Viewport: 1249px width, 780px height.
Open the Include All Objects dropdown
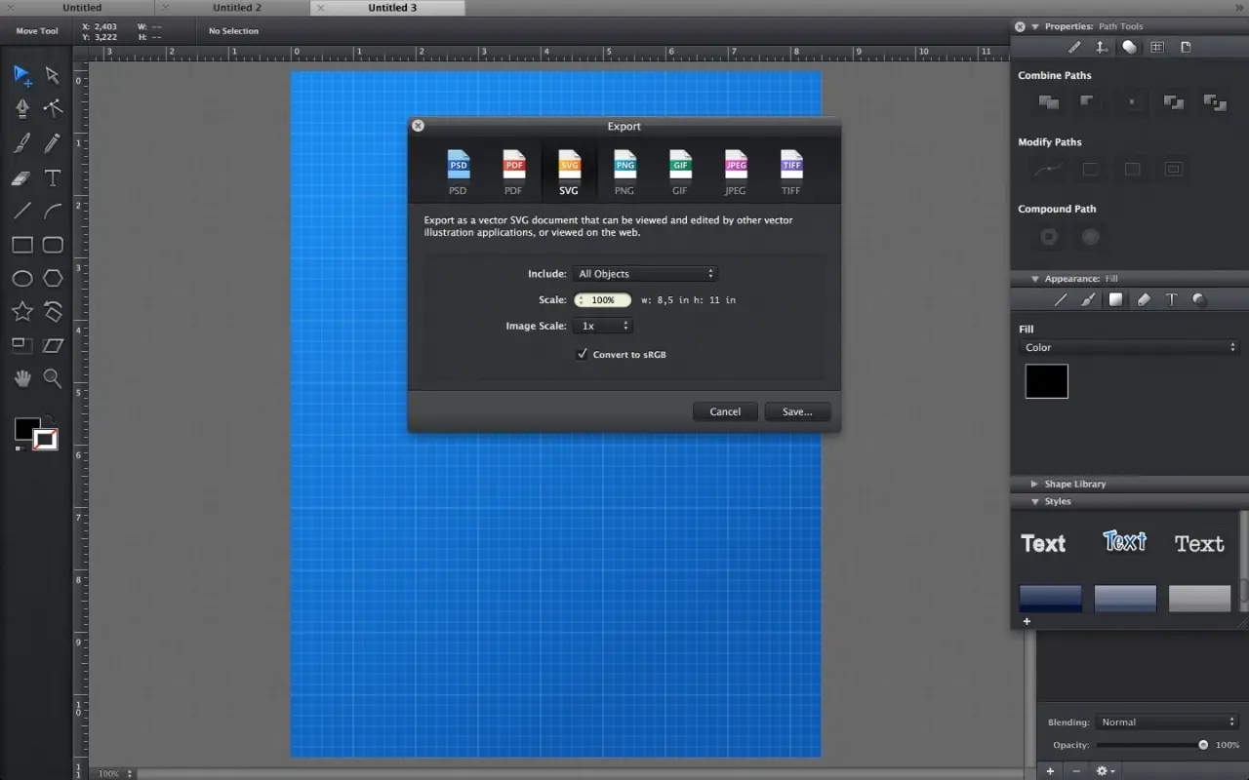click(645, 274)
